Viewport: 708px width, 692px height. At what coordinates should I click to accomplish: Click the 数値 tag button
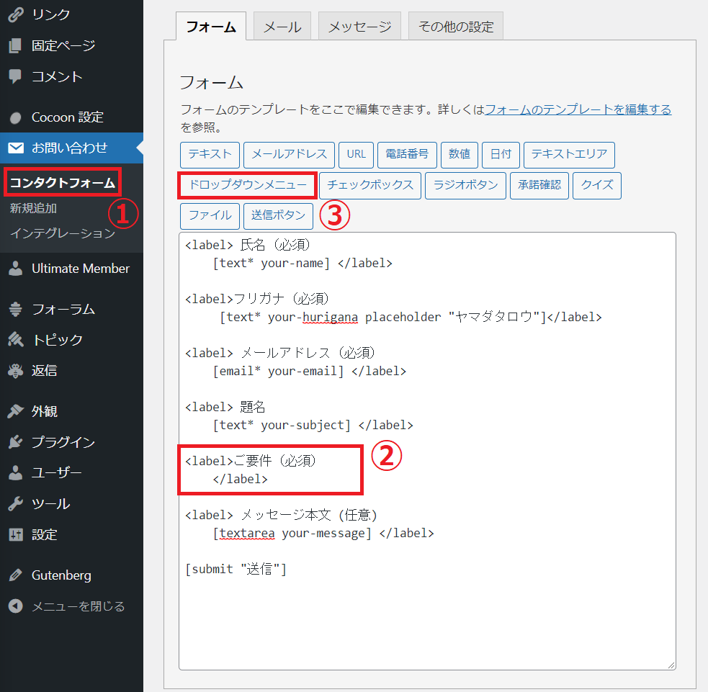460,154
